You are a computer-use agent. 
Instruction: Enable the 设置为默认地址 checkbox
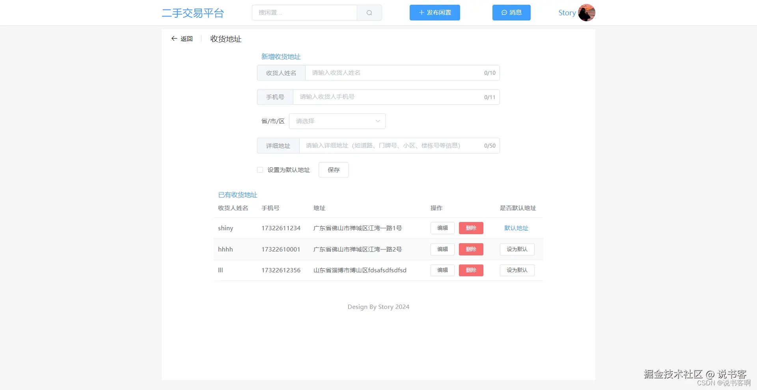point(260,170)
